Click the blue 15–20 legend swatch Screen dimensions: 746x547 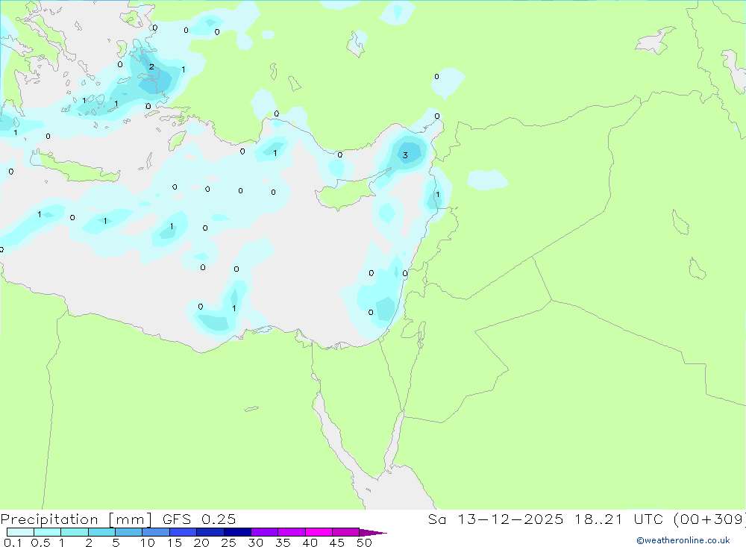(x=184, y=532)
